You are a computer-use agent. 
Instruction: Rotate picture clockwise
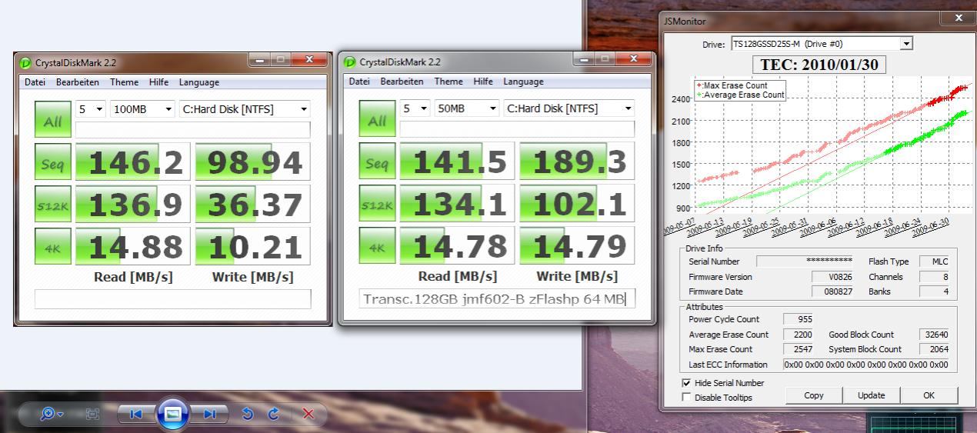pos(274,414)
